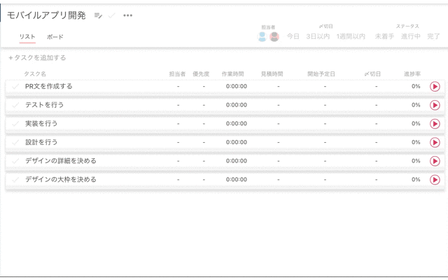Screen dimensions: 448x280
Task: Filter by the first assignee avatar
Action: pos(262,36)
